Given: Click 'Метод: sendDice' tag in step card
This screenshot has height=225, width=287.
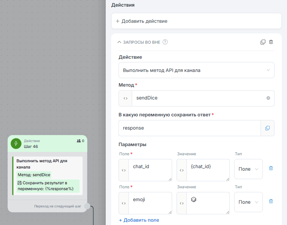Looking at the screenshot, I should (34, 175).
